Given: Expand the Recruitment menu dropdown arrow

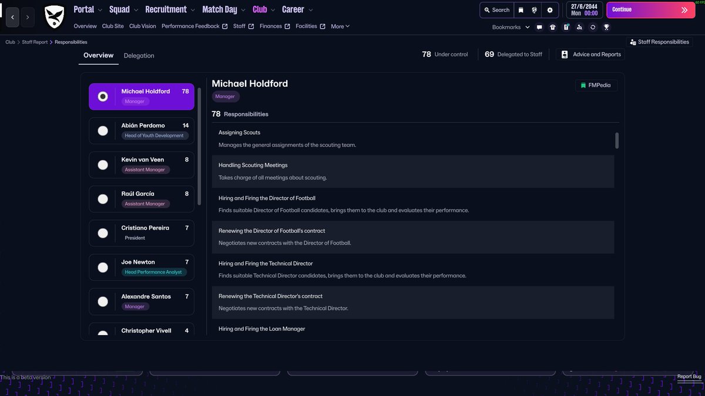Looking at the screenshot, I should pyautogui.click(x=193, y=10).
